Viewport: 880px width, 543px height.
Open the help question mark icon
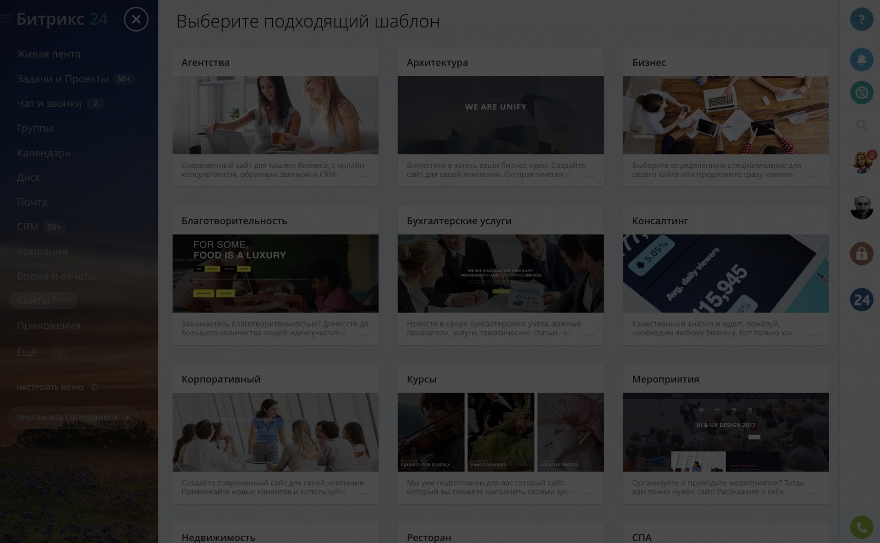point(861,19)
